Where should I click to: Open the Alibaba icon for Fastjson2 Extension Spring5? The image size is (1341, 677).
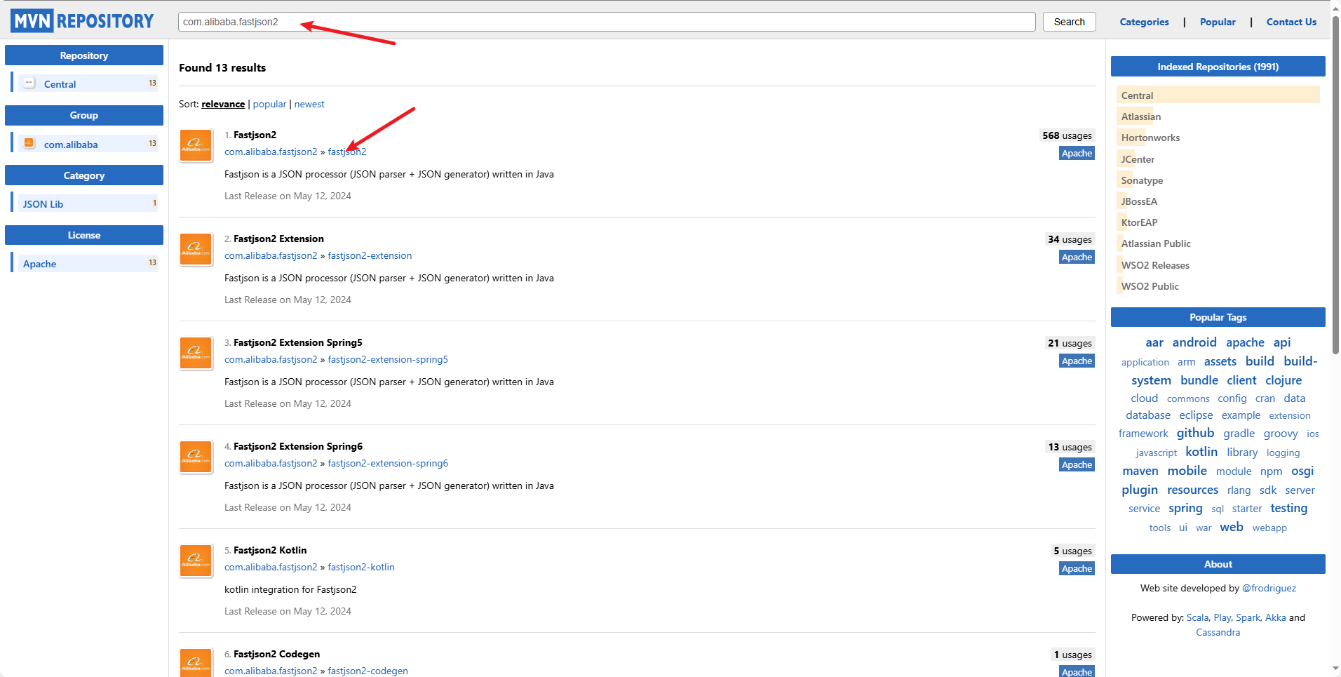click(x=196, y=353)
